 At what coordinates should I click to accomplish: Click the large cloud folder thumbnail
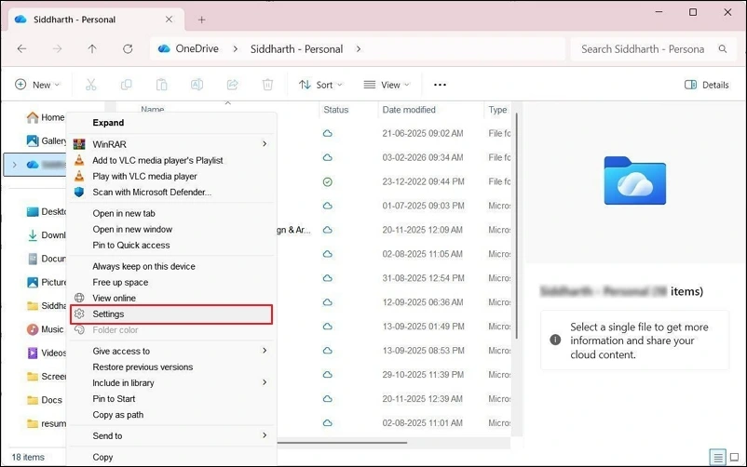[x=634, y=180]
